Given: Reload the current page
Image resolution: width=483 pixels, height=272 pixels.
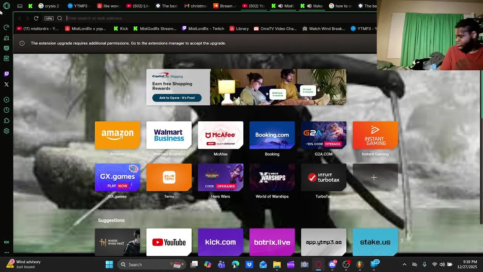Looking at the screenshot, I should [x=36, y=18].
